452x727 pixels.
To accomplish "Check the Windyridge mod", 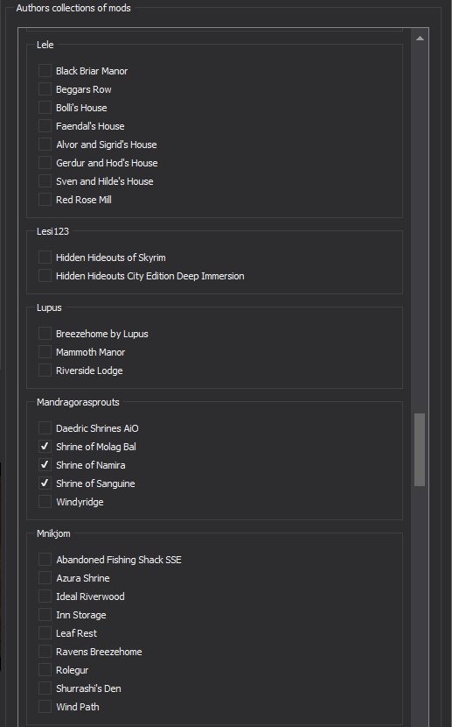I will click(x=45, y=502).
